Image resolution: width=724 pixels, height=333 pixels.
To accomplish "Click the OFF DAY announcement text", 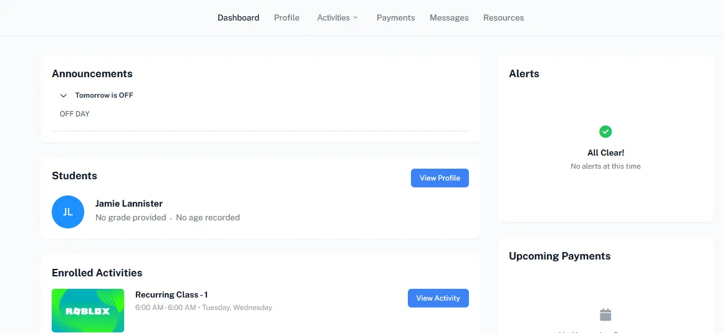I will pyautogui.click(x=74, y=114).
